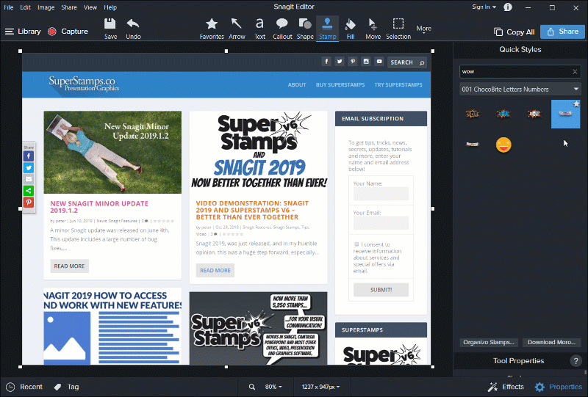This screenshot has height=397, width=588.
Task: Open the Edit menu
Action: 25,7
